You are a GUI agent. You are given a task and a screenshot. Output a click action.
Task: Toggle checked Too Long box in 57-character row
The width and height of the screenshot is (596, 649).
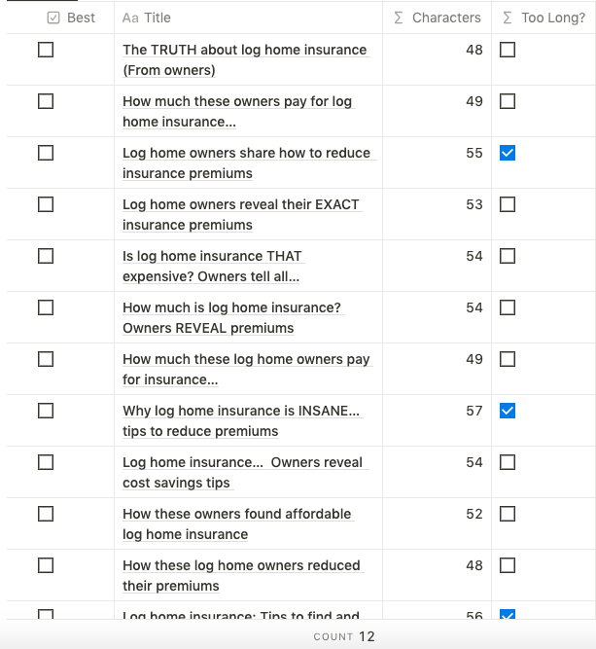(508, 411)
